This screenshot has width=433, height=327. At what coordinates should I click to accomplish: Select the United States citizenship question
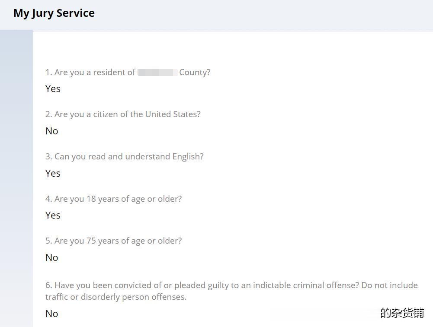[123, 114]
